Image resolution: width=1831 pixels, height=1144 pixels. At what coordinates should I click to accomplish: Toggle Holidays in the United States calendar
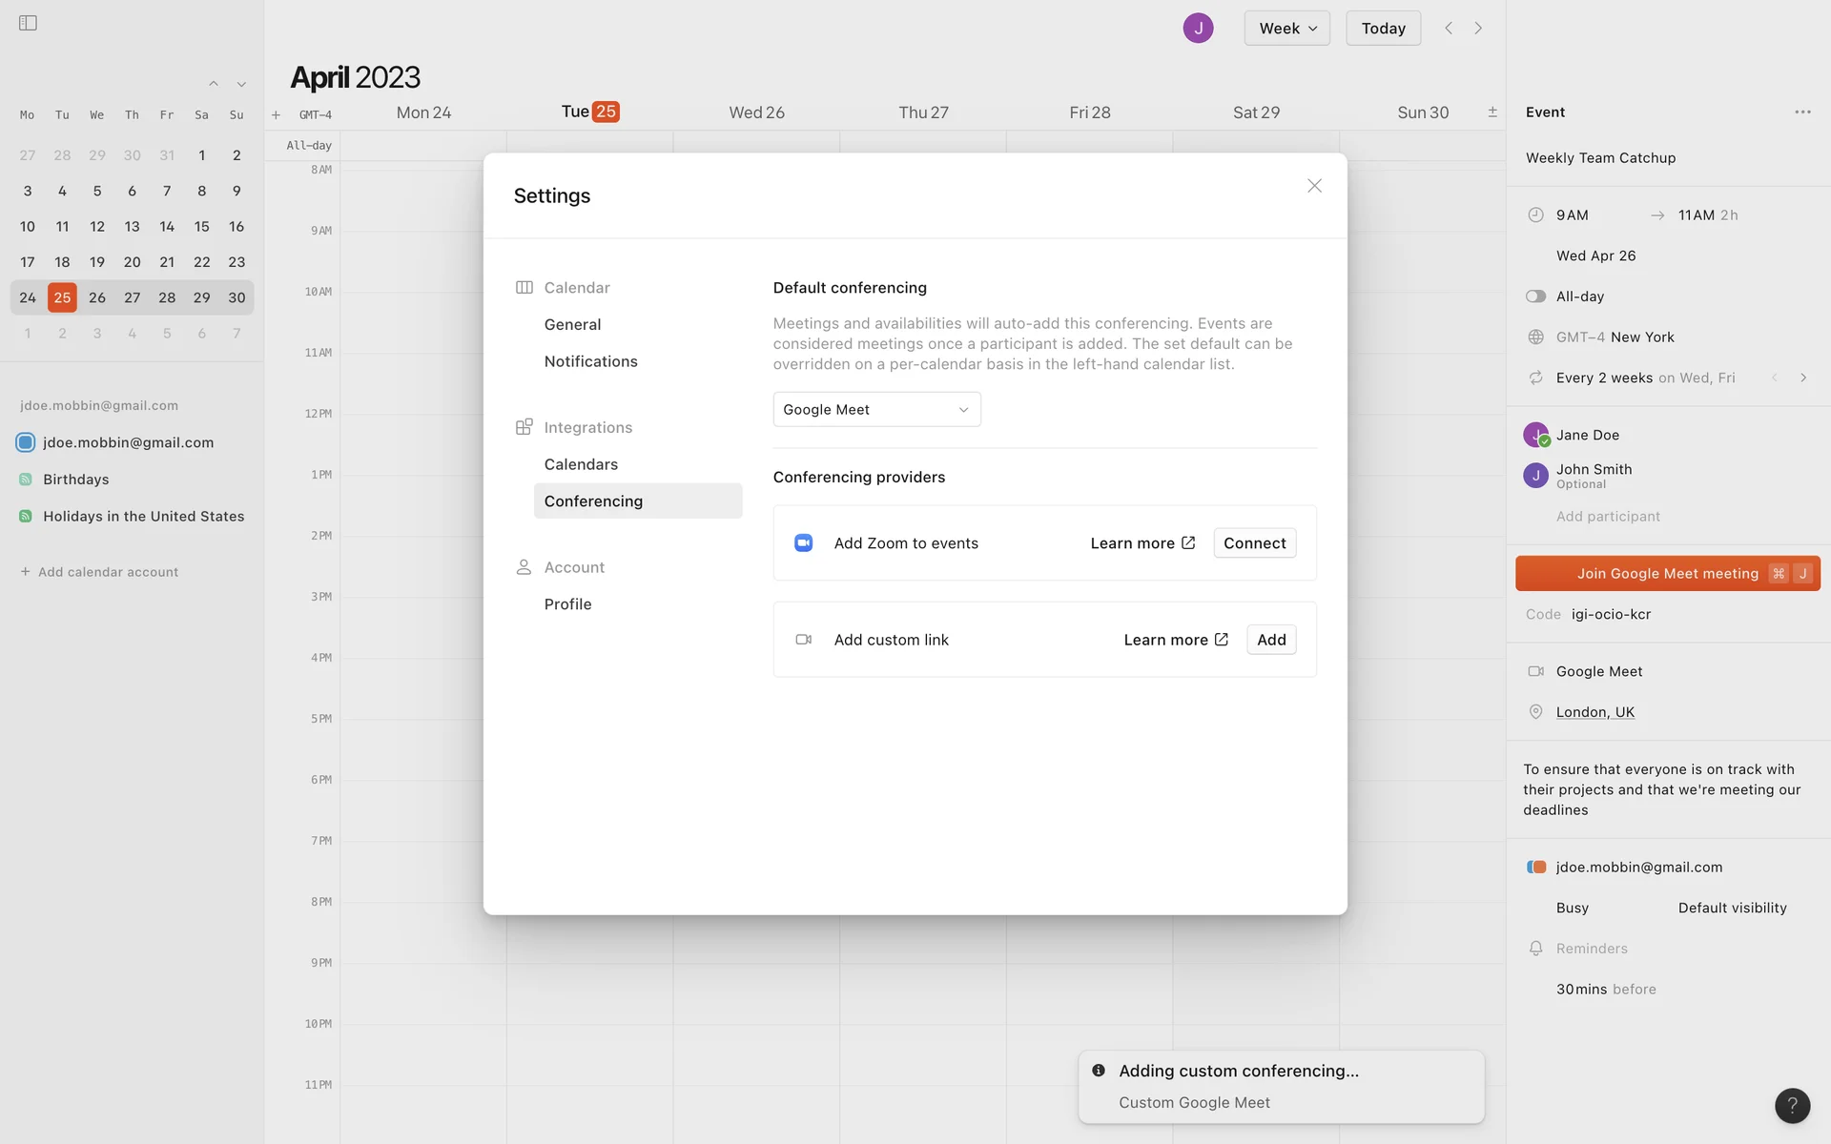pos(26,516)
